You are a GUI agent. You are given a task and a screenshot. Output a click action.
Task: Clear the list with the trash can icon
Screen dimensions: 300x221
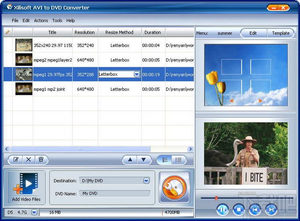[41, 160]
